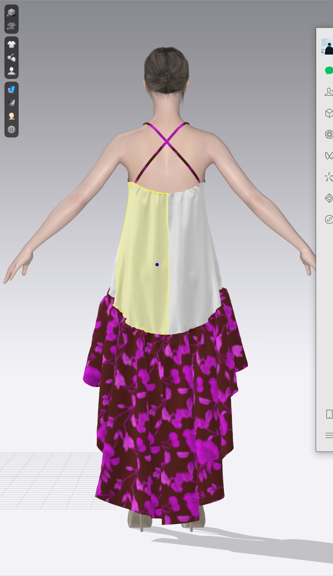Toggle the avatar display silhouette icon

(x=12, y=71)
